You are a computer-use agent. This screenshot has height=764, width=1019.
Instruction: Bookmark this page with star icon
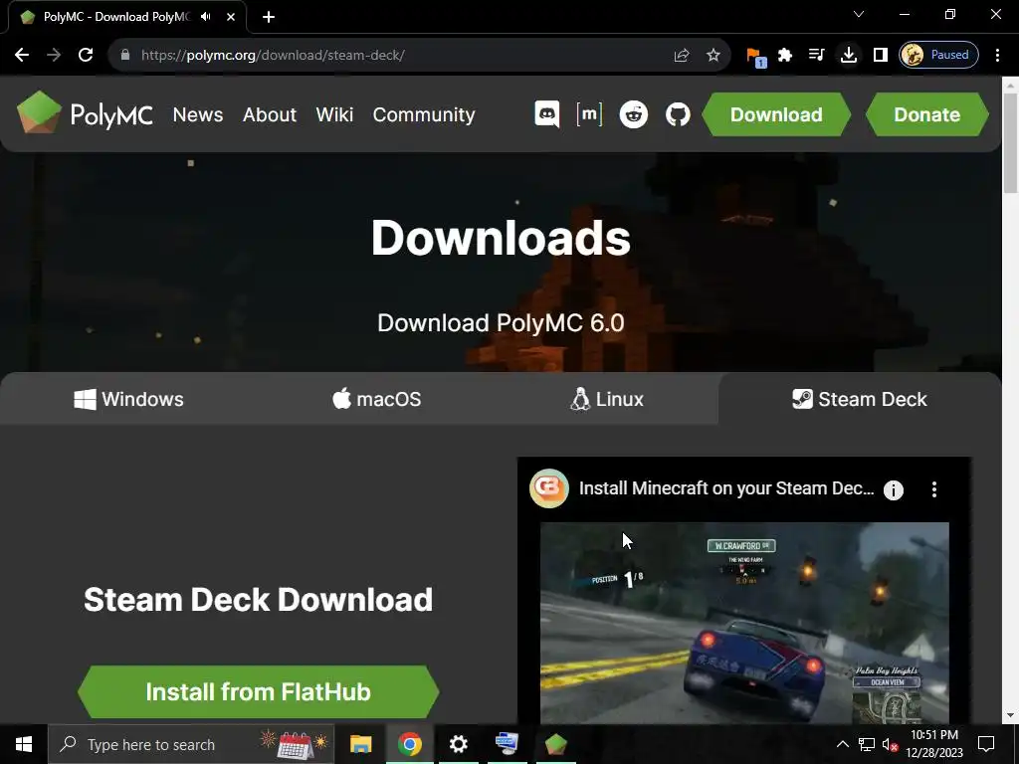(713, 55)
